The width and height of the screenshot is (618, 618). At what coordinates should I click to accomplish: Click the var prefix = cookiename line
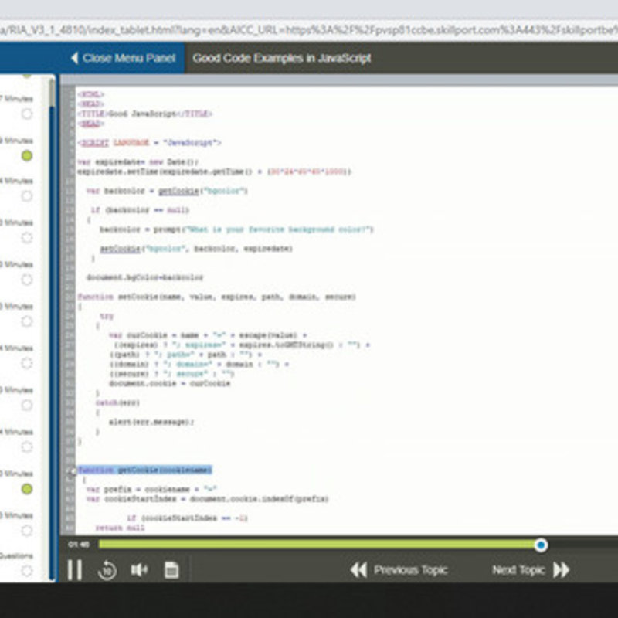pyautogui.click(x=151, y=489)
